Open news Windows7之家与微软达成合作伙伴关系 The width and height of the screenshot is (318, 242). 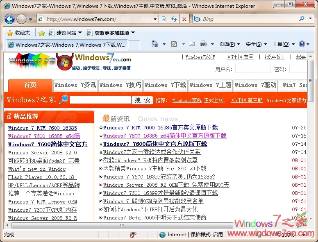click(152, 152)
